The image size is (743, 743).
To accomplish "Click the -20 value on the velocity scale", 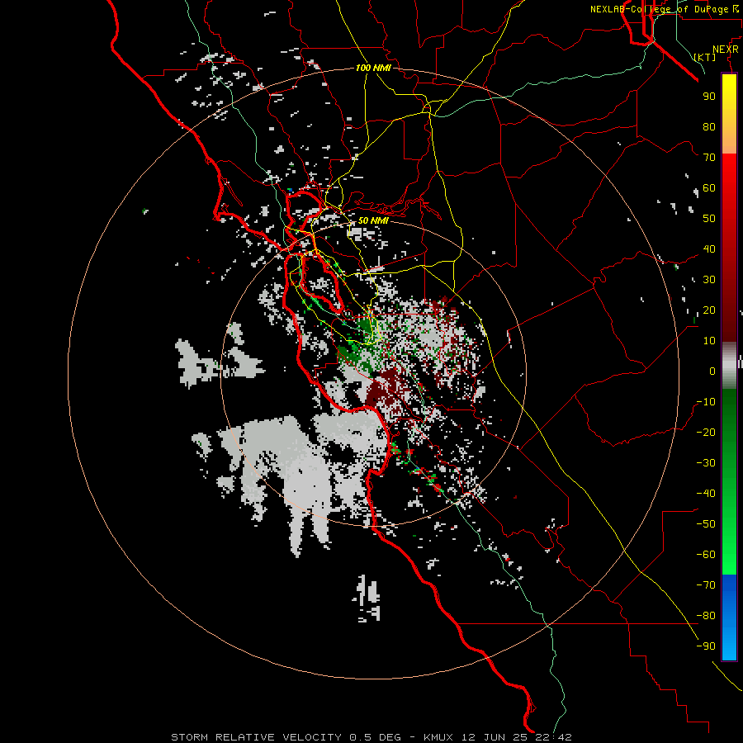I will (706, 432).
